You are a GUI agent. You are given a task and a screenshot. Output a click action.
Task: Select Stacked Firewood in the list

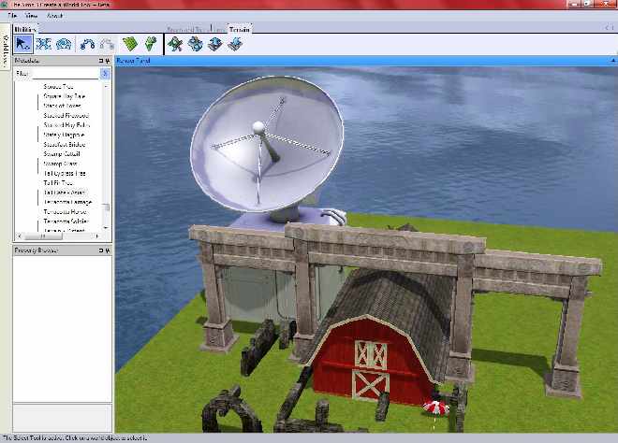click(66, 115)
